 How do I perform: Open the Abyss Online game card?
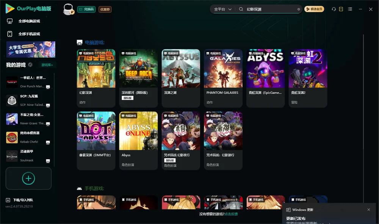point(138,141)
